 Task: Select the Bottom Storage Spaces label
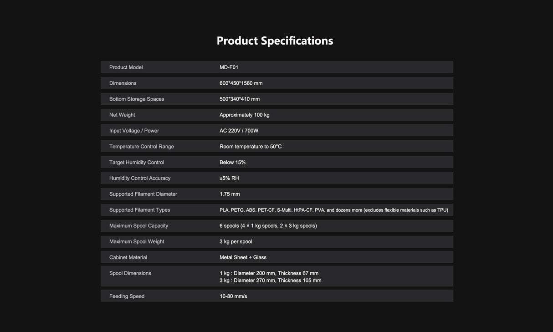pyautogui.click(x=137, y=99)
